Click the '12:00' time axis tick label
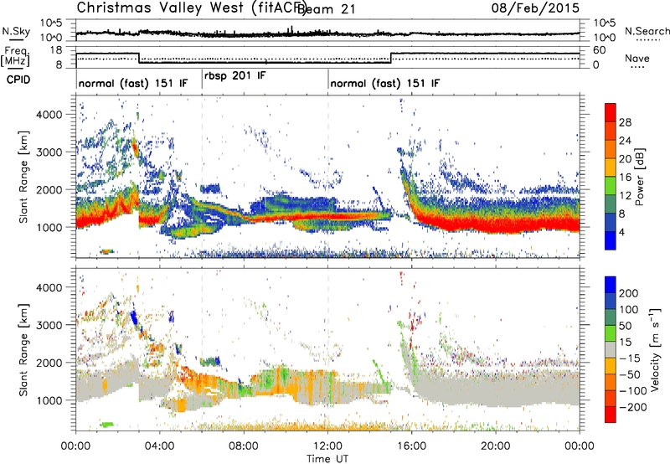 [x=327, y=446]
